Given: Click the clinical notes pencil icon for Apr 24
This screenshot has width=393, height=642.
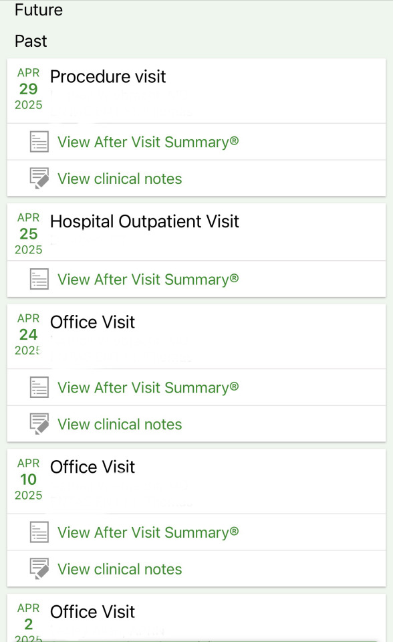Looking at the screenshot, I should coord(39,424).
